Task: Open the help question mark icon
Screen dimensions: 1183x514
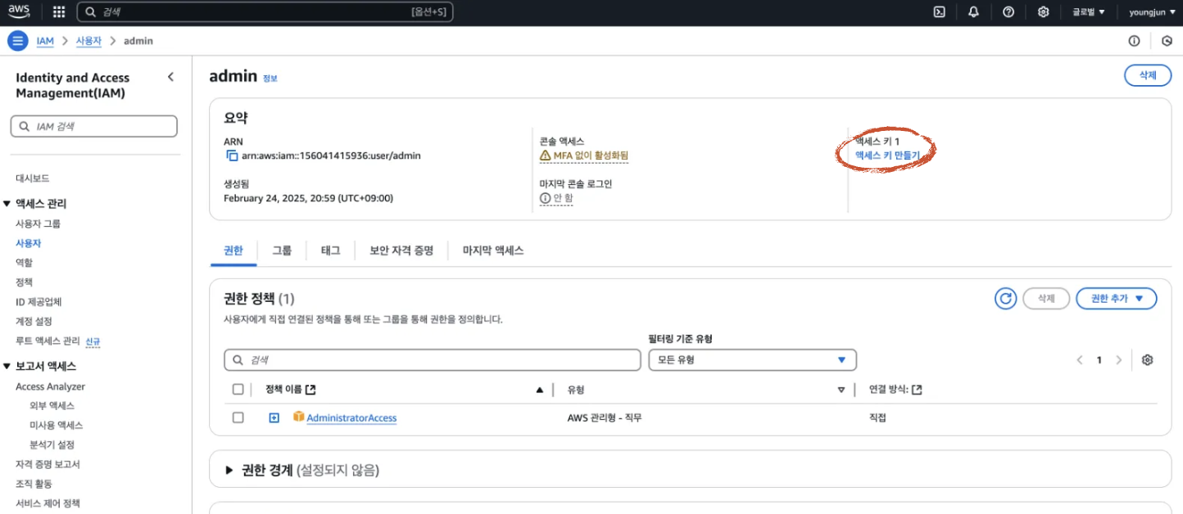Action: [x=1008, y=12]
